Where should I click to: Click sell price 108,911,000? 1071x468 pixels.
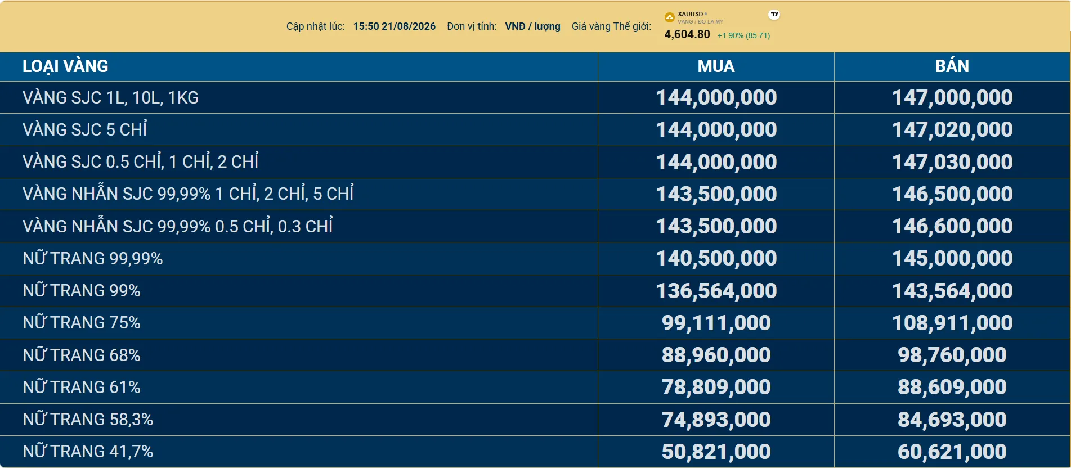[952, 323]
